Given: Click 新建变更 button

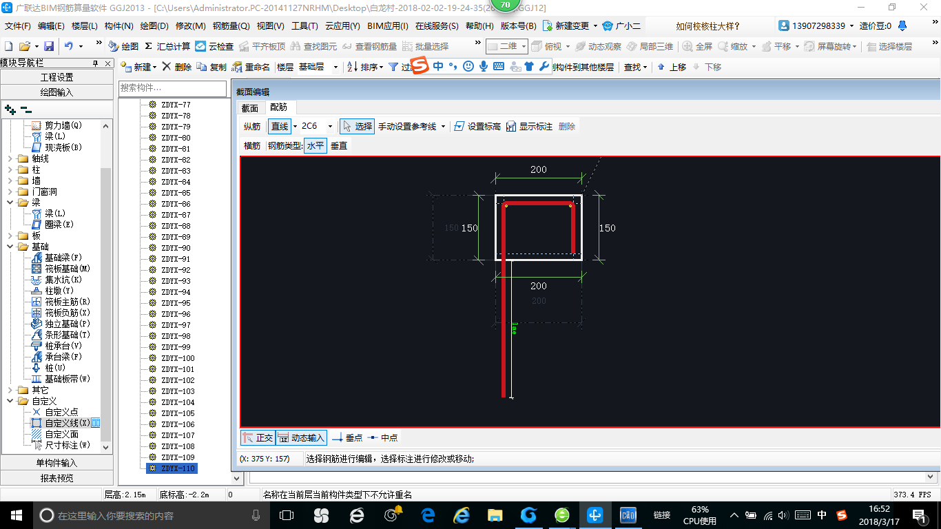Looking at the screenshot, I should click(x=570, y=26).
